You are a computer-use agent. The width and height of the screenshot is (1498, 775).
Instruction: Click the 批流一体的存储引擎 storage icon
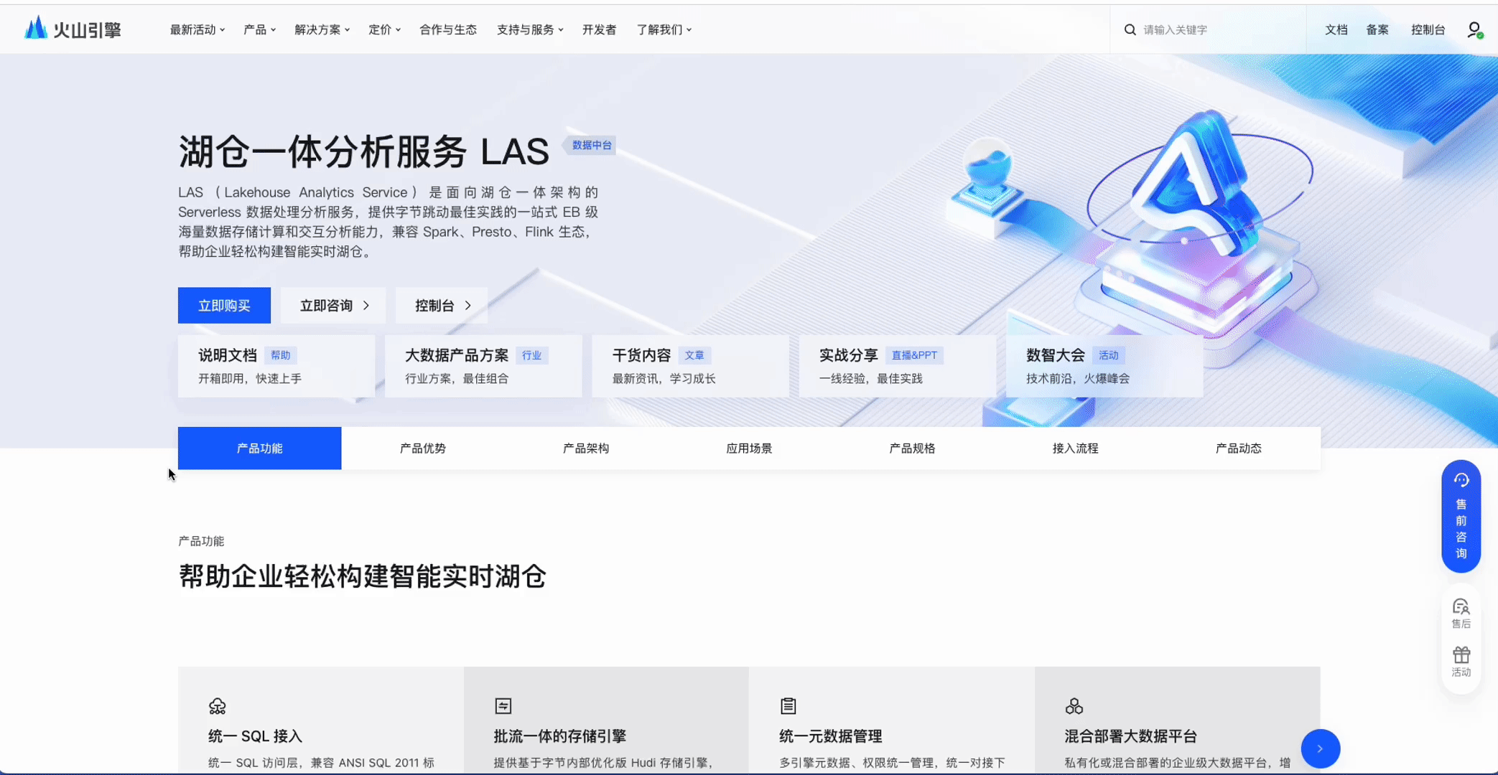point(503,706)
